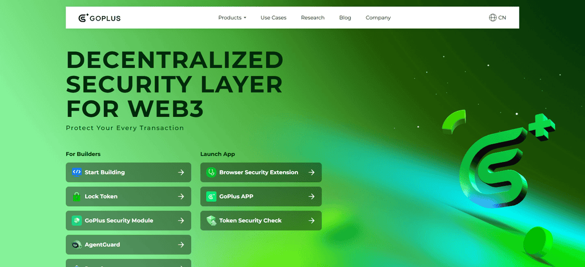This screenshot has height=267, width=585.
Task: Click the GoPlus APP logo icon
Action: coord(211,197)
